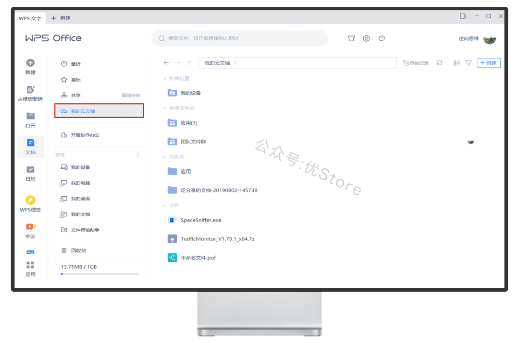Image resolution: width=519 pixels, height=343 pixels.
Task: Click the 高效协作 link
Action: coord(131,95)
